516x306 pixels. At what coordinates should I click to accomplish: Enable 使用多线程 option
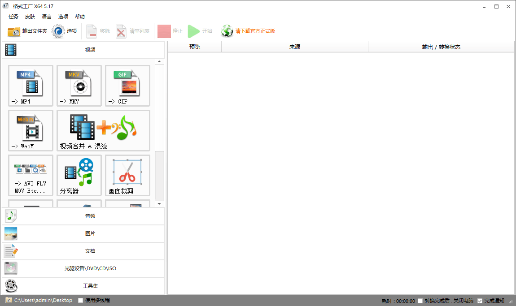coord(80,300)
